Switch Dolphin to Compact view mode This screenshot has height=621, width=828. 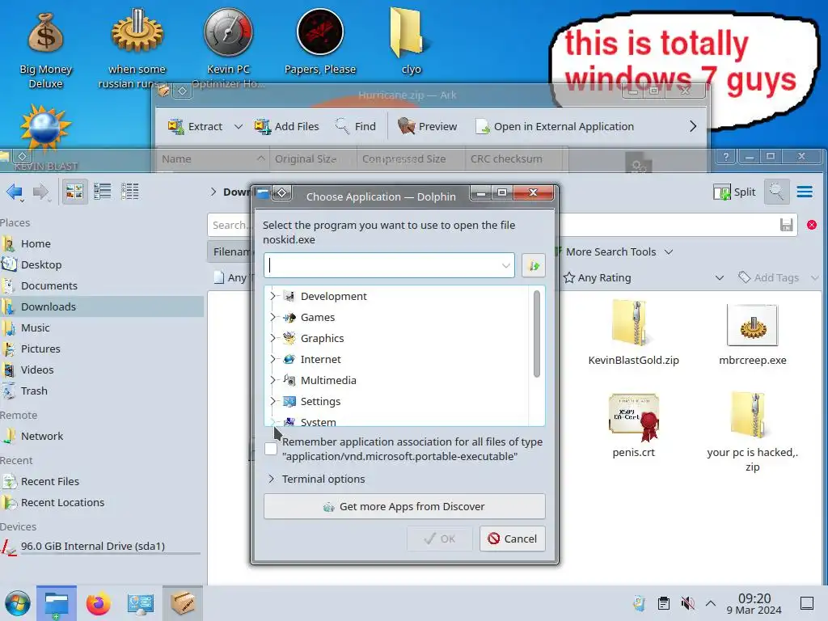pos(103,192)
